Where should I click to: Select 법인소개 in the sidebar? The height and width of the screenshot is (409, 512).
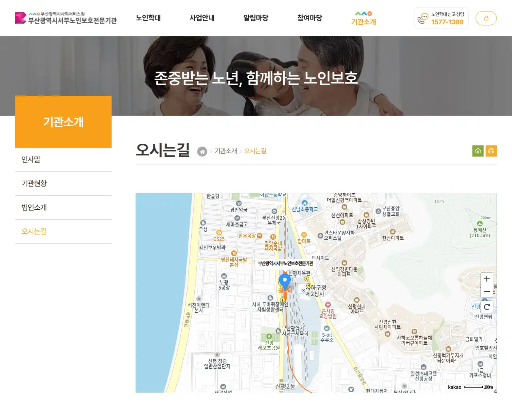[34, 207]
